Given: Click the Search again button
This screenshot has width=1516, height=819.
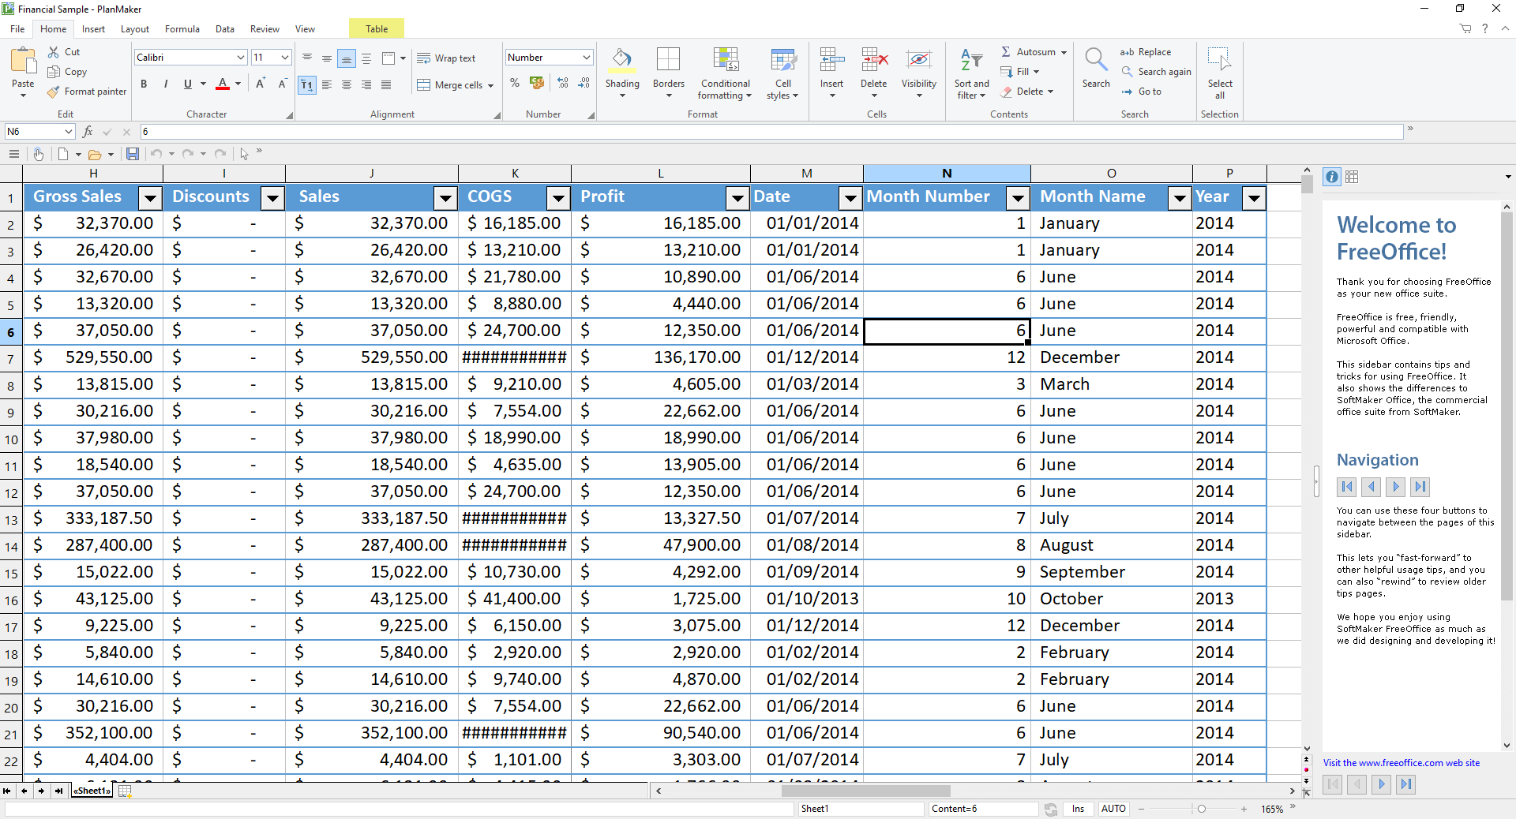Looking at the screenshot, I should click(x=1156, y=72).
